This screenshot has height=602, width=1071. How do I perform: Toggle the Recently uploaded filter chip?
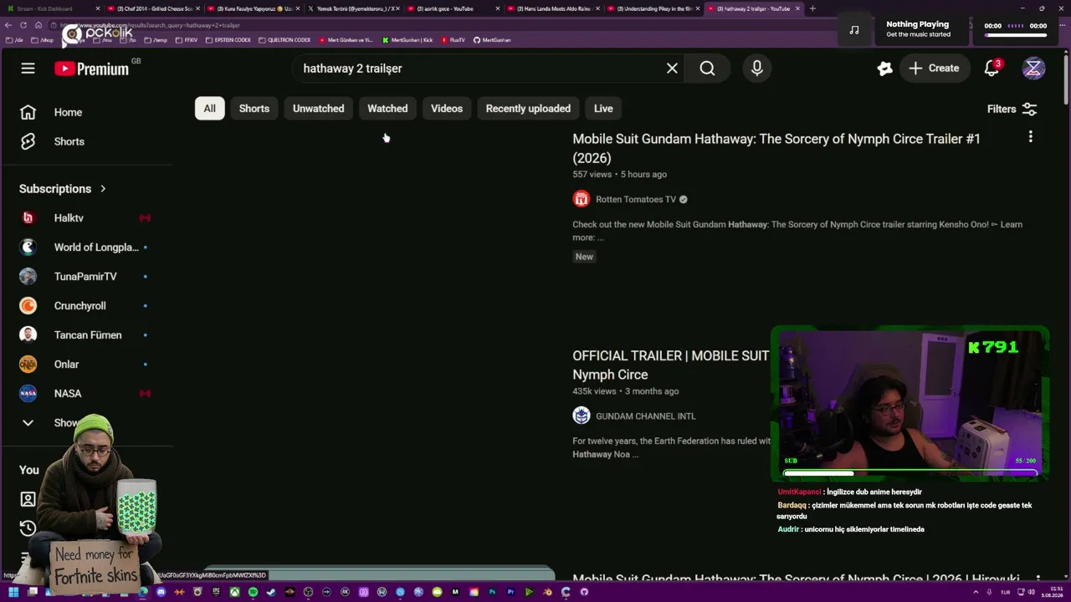point(528,109)
